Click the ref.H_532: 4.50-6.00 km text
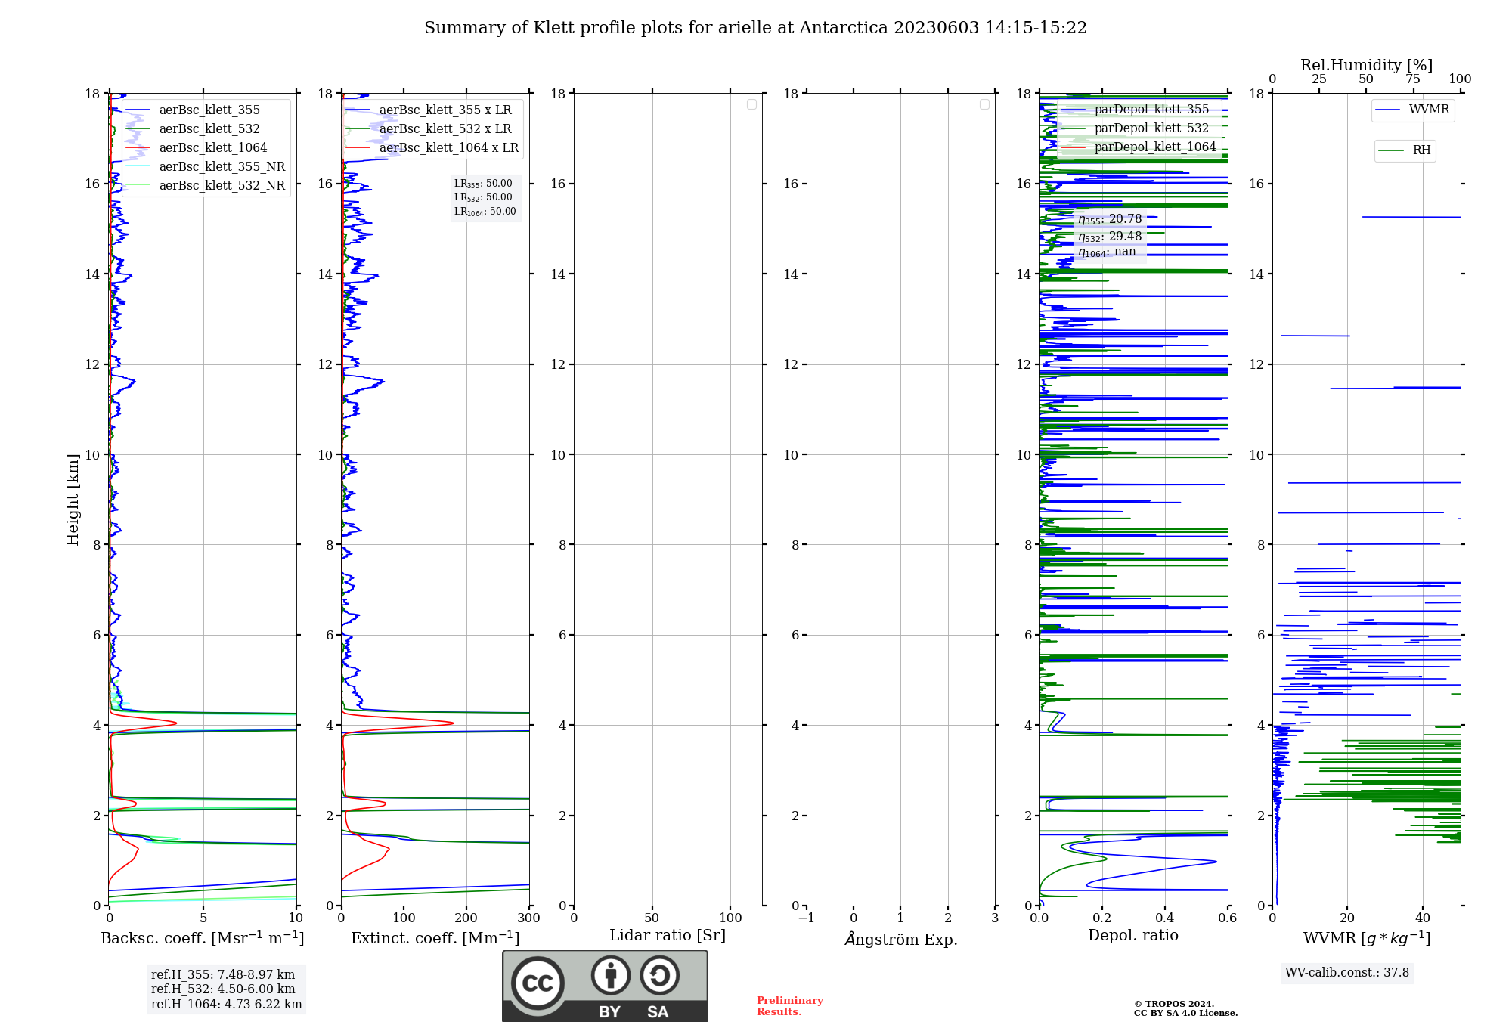The width and height of the screenshot is (1512, 1028). point(223,989)
